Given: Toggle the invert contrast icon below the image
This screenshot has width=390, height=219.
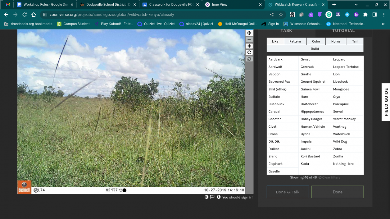Looking at the screenshot, I should point(207,197).
